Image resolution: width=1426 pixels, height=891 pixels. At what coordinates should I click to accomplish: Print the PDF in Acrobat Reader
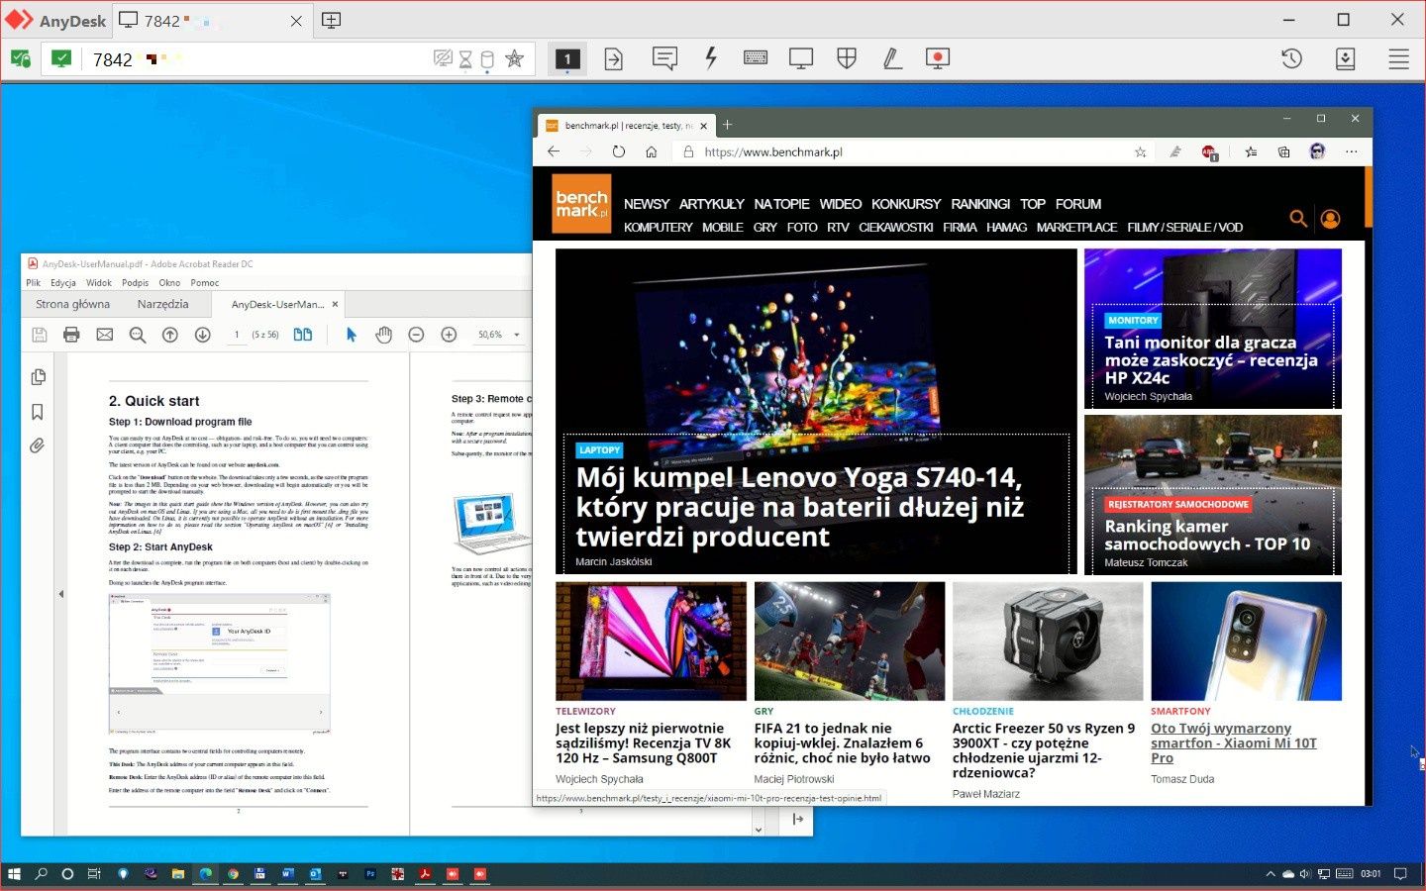pyautogui.click(x=71, y=335)
